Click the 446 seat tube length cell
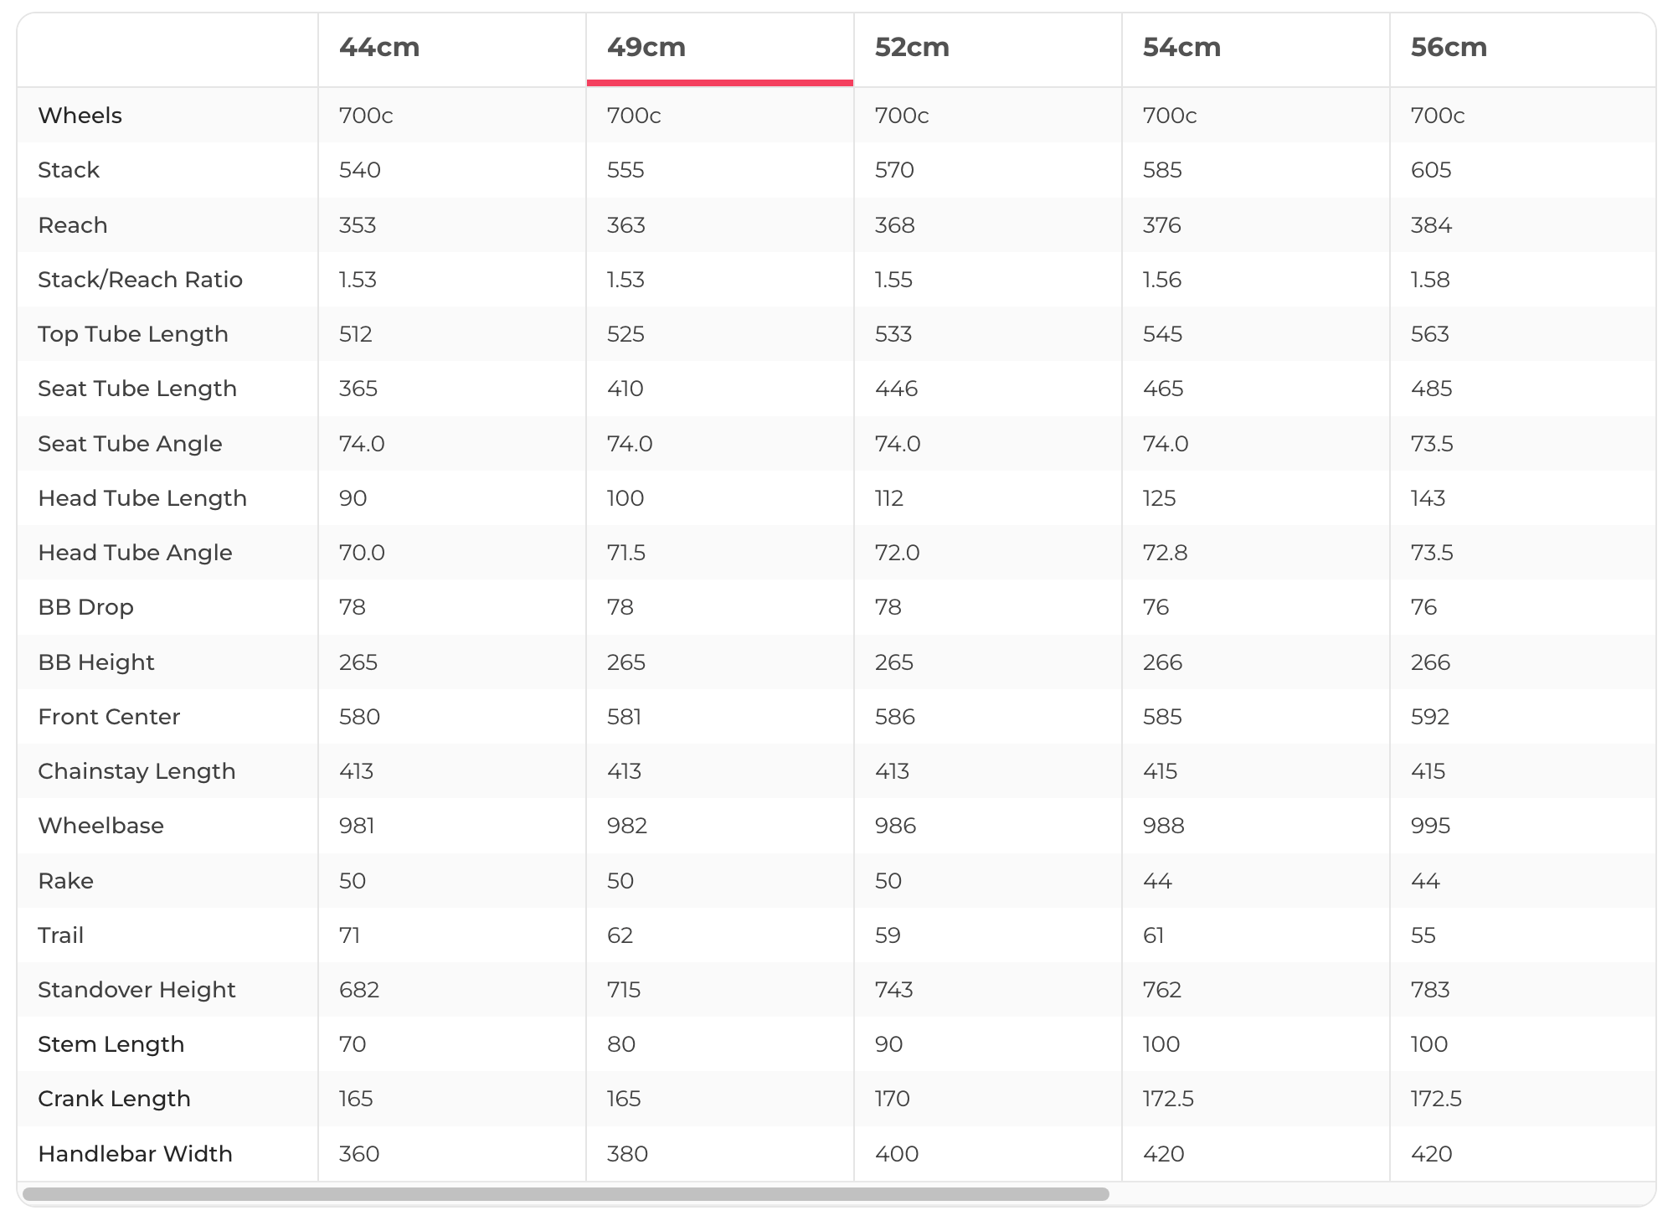Viewport: 1673px width, 1226px height. pos(896,389)
